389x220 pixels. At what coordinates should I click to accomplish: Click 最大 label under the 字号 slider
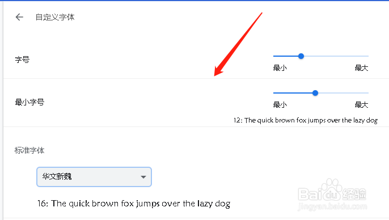(x=361, y=67)
